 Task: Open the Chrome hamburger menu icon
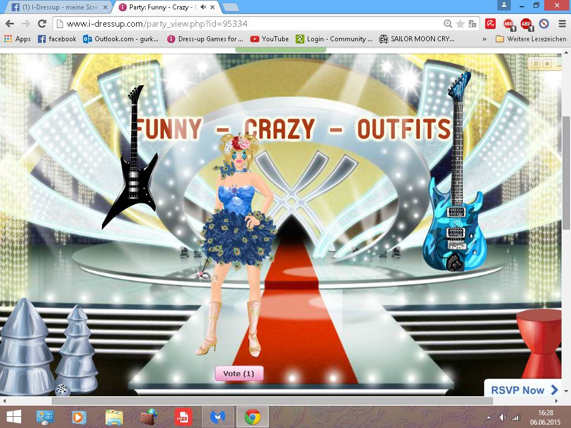click(x=562, y=23)
